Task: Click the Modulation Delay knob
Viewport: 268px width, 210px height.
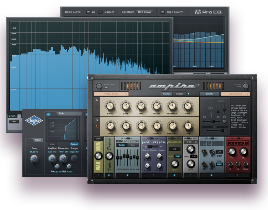Action: (147, 156)
